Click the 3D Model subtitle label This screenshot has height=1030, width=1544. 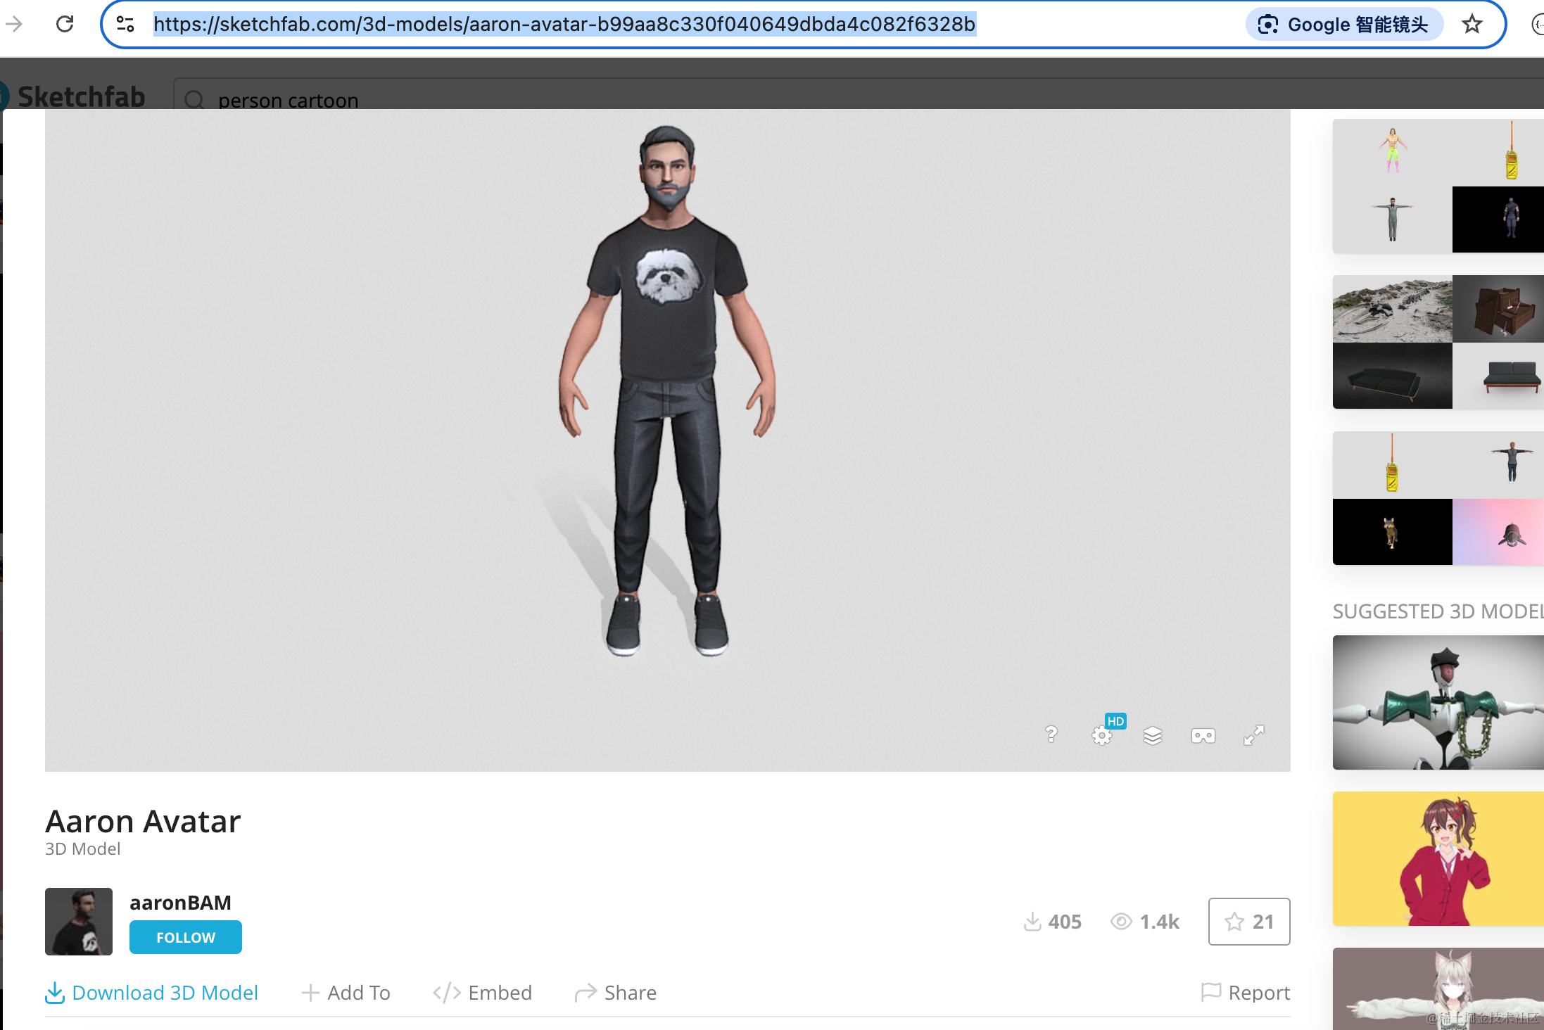[x=82, y=848]
